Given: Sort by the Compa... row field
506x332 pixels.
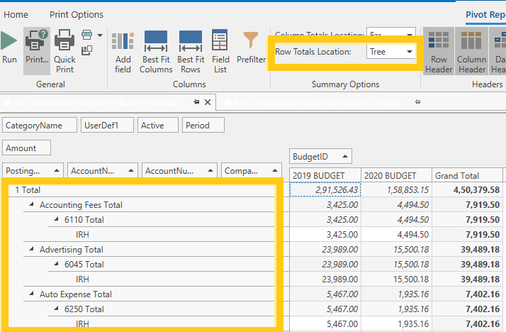Looking at the screenshot, I should (252, 170).
